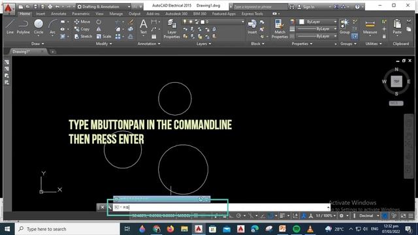Activate the Copy command
The height and width of the screenshot is (235, 418).
[82, 29]
